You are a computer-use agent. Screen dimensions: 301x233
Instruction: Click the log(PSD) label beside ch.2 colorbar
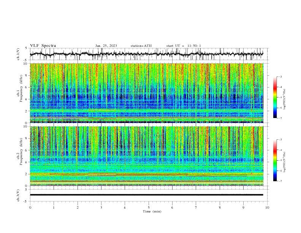[285, 162]
